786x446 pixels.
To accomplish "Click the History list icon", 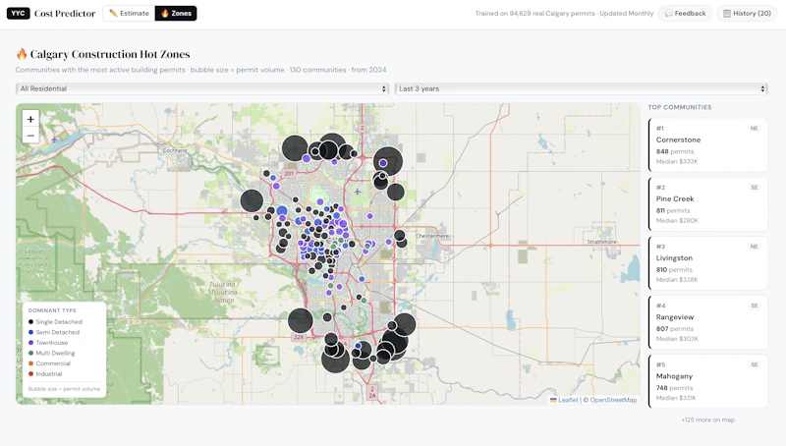I will (726, 14).
